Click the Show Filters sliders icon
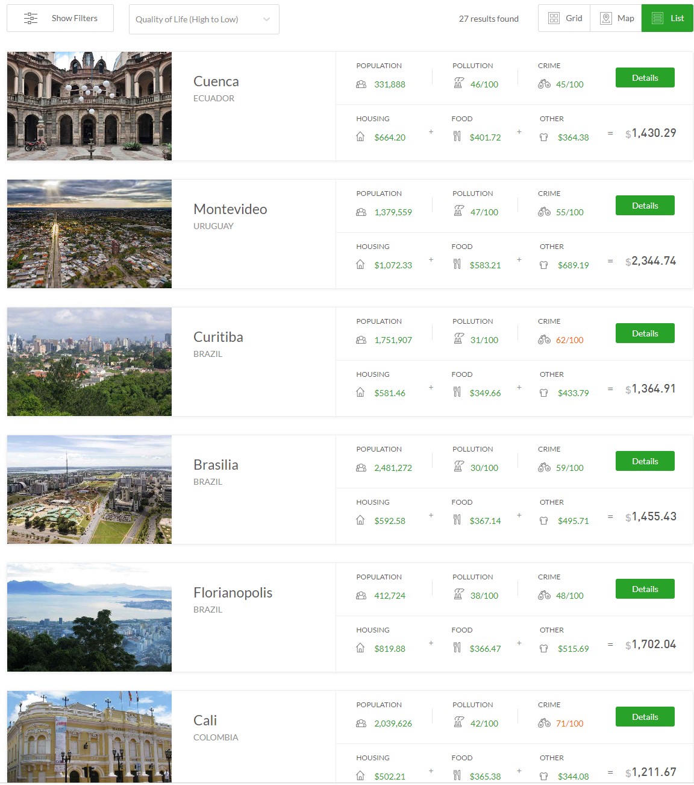Viewport: 694px width, 785px height. pyautogui.click(x=31, y=19)
